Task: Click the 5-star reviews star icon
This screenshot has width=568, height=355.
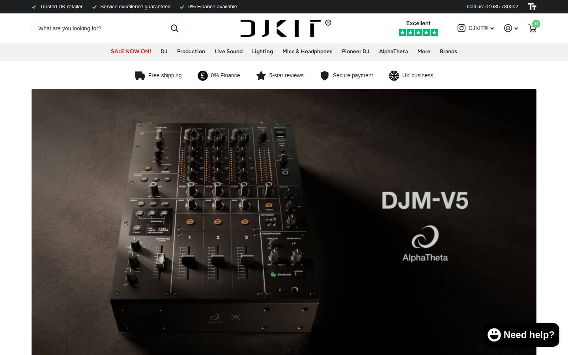Action: 261,75
